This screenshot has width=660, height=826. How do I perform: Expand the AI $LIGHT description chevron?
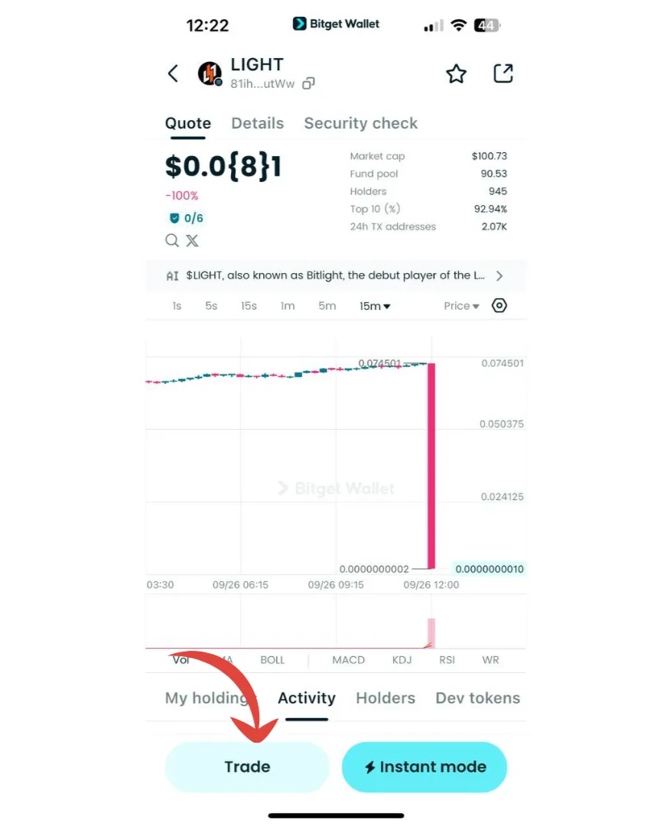point(499,276)
